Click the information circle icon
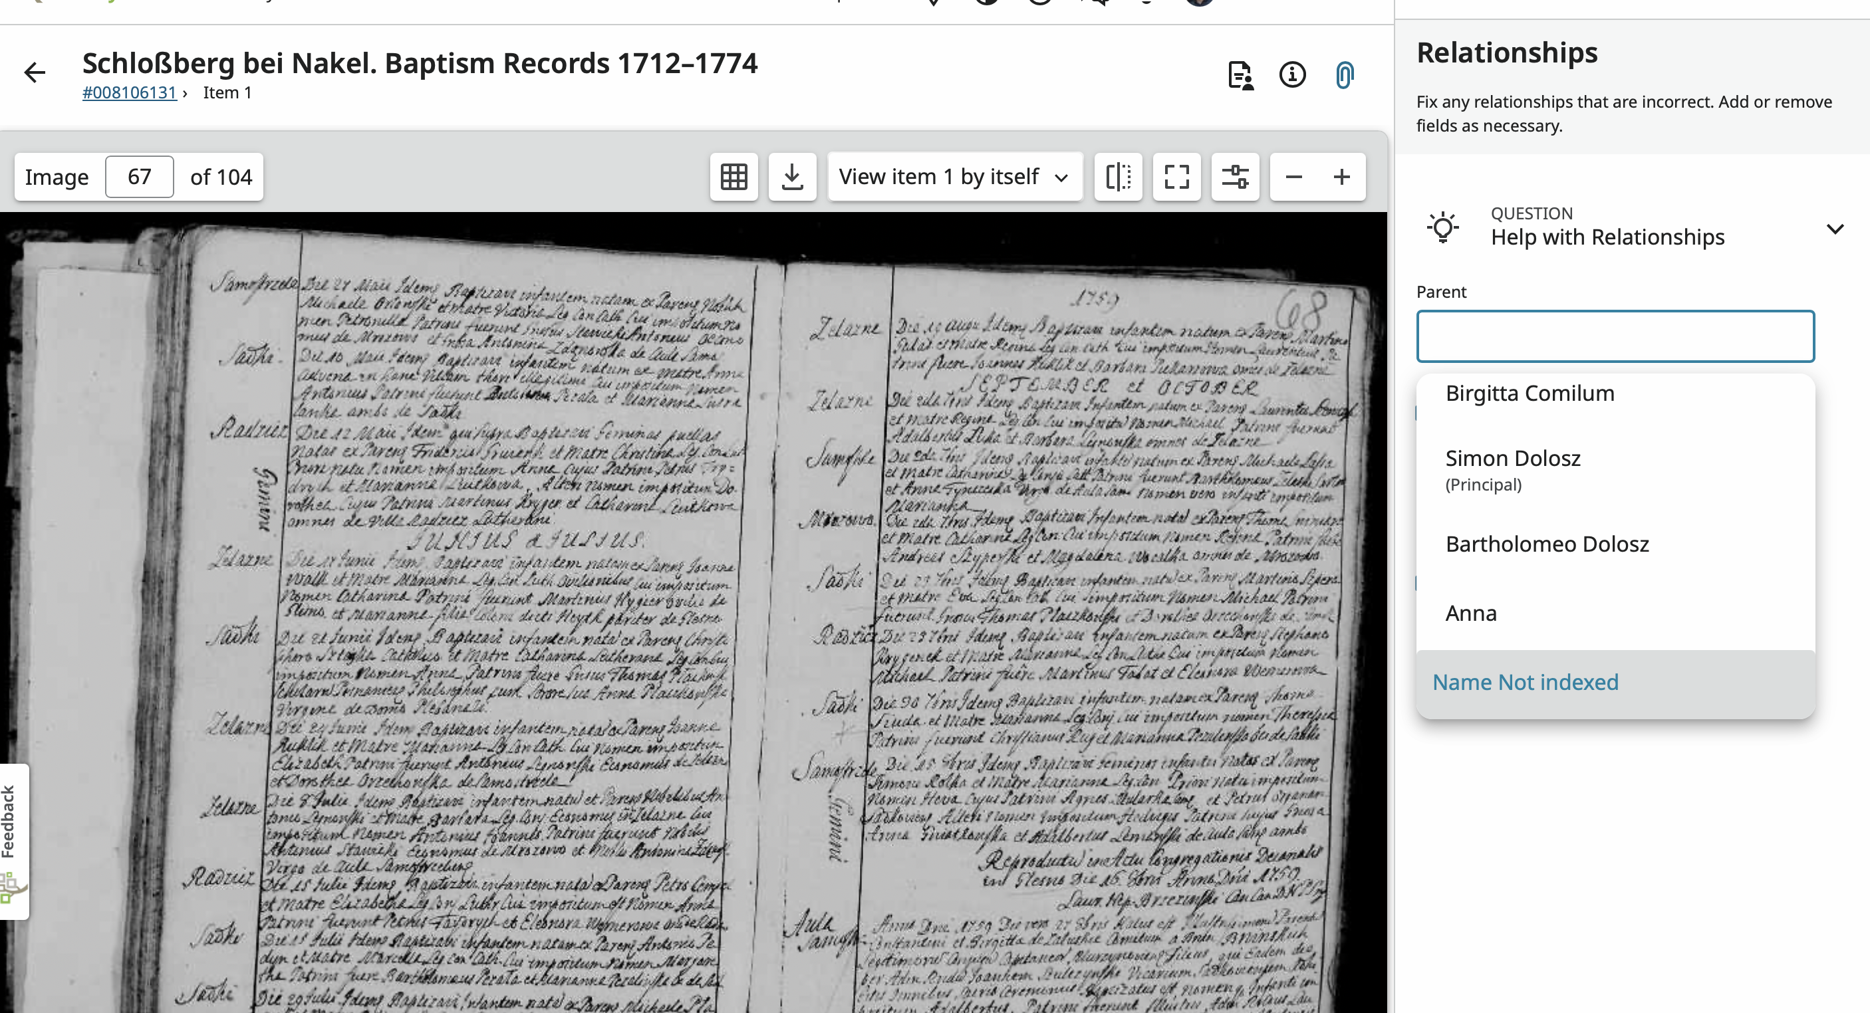This screenshot has height=1013, width=1870. click(1292, 74)
